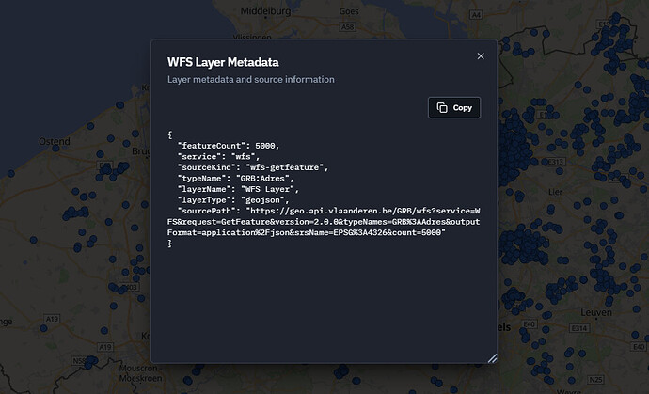
Task: Click the Mouscron Moeskroen map label
Action: click(140, 373)
